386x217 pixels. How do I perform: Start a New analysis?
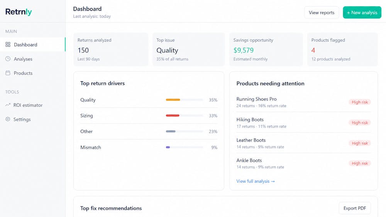[362, 13]
